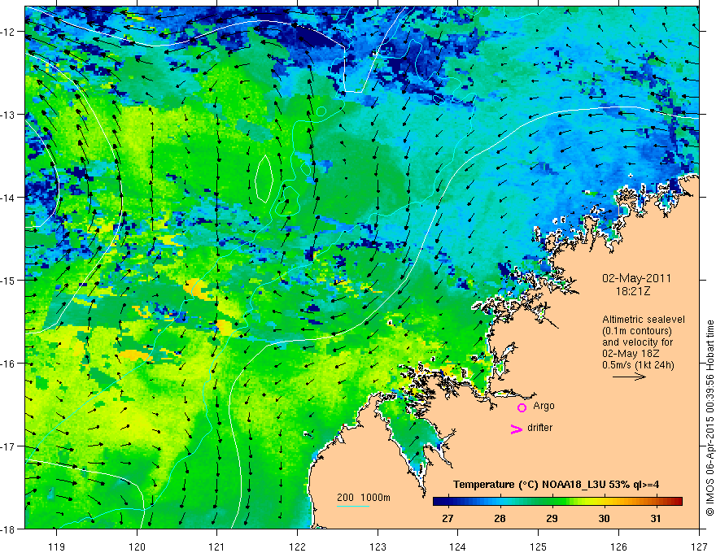Click the 'Argo' legend label
This screenshot has width=716, height=553.
point(544,406)
